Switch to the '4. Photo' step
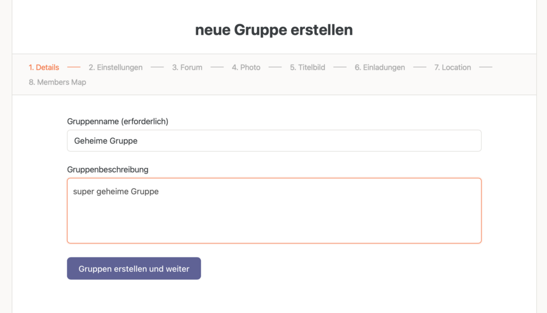This screenshot has height=313, width=547. (246, 67)
